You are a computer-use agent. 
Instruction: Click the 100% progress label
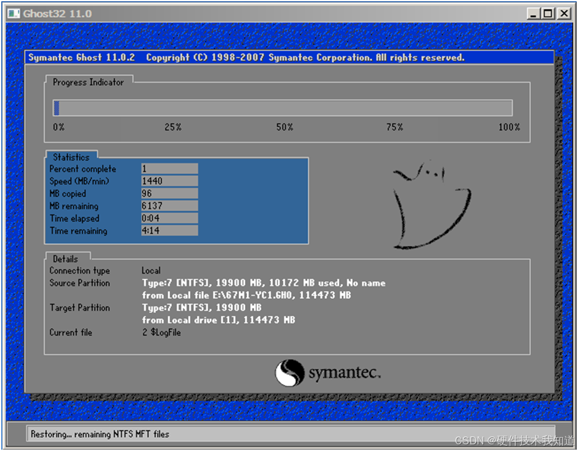point(509,128)
